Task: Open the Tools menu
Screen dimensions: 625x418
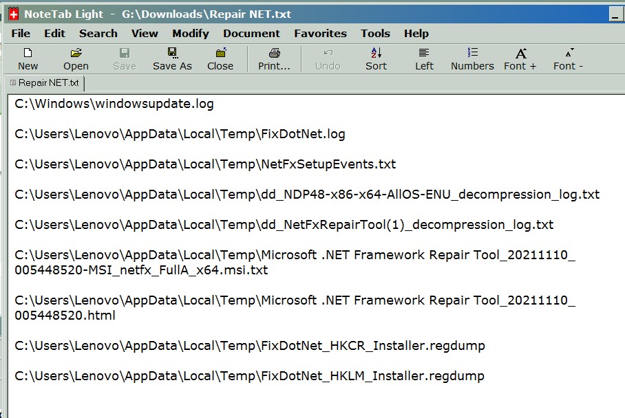Action: [x=375, y=34]
